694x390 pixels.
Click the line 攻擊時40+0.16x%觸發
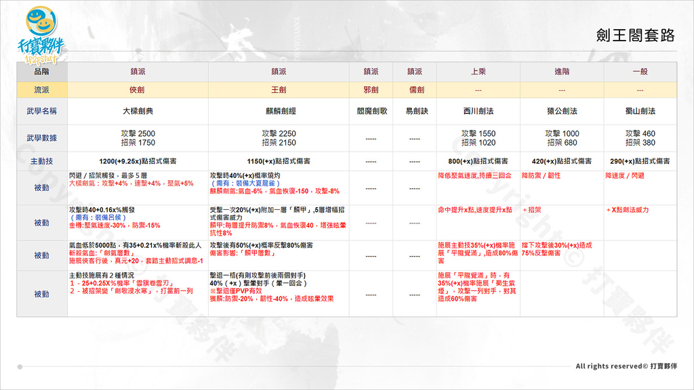click(102, 210)
